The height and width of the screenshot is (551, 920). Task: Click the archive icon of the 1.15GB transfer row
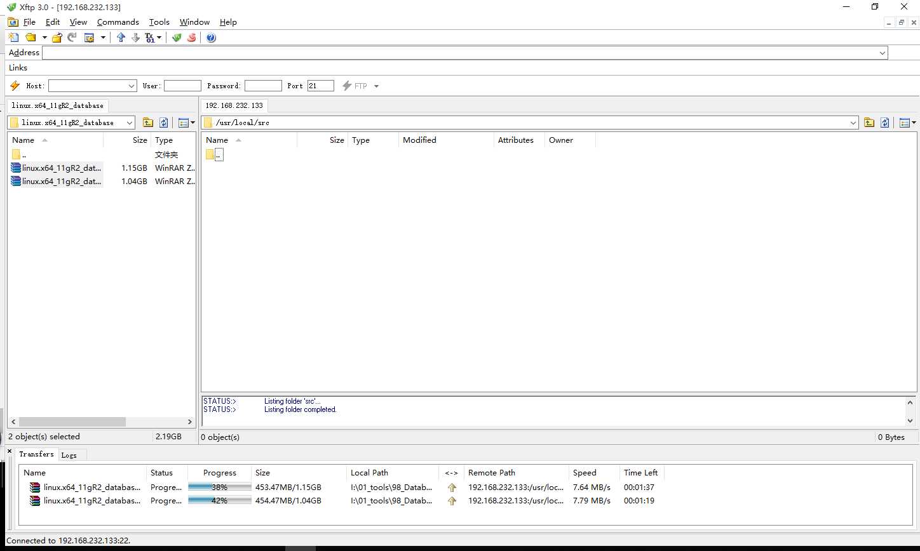(35, 488)
